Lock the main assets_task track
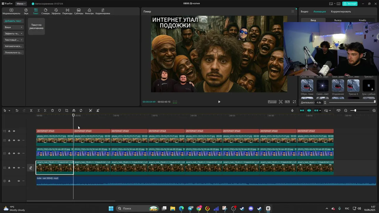Image resolution: width=379 pixels, height=213 pixels. click(9, 168)
